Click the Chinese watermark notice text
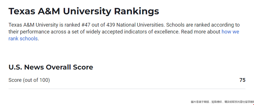Viewport: 254px width, 105px height. [222, 102]
